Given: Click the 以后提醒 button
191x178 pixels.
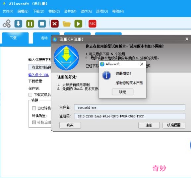Looking at the screenshot, I should pyautogui.click(x=174, y=125).
